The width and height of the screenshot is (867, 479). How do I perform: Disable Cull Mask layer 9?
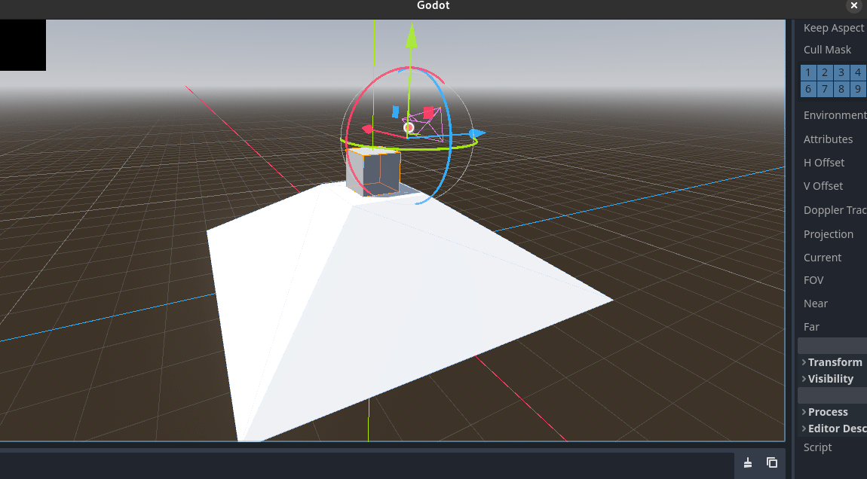tap(857, 89)
